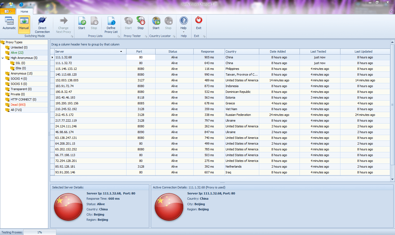Click the Private (0) folder icon
Viewport: 395px width, 235px height.
[7, 94]
